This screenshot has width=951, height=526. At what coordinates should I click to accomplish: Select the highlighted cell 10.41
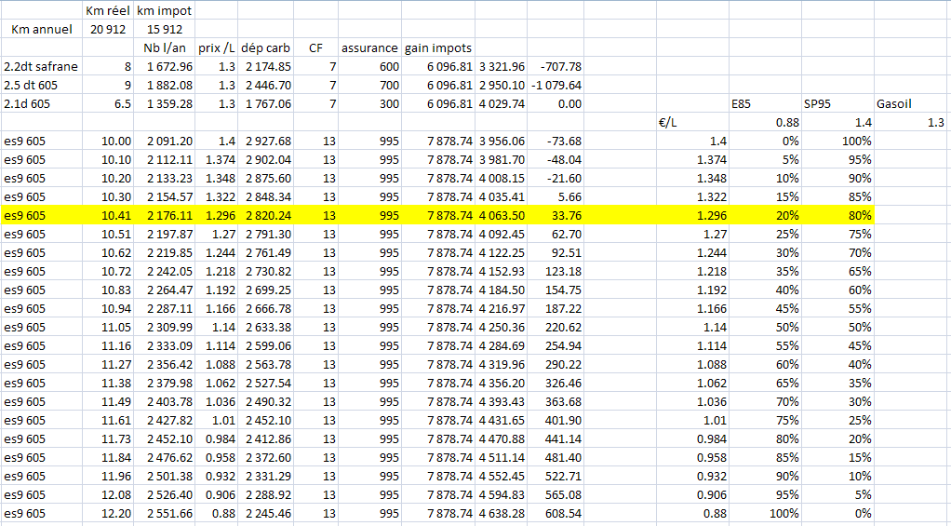click(x=109, y=215)
